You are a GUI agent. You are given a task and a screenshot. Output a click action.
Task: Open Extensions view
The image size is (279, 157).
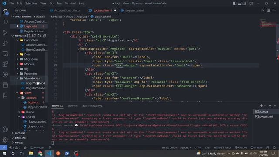[5, 64]
